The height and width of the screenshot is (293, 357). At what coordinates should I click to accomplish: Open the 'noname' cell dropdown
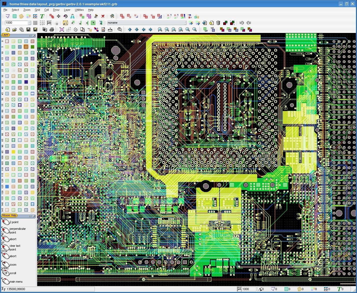(x=185, y=23)
